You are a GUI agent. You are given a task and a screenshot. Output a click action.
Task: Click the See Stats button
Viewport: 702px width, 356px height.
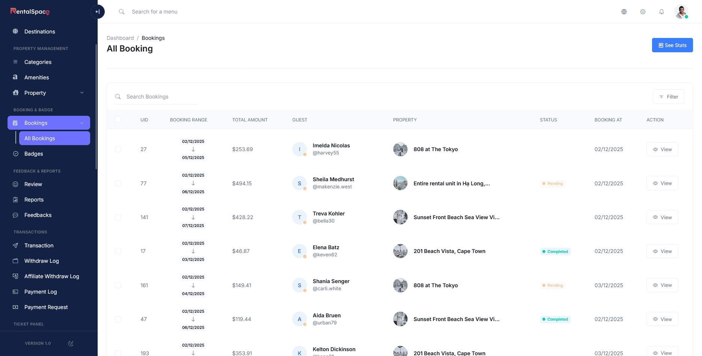(x=672, y=45)
